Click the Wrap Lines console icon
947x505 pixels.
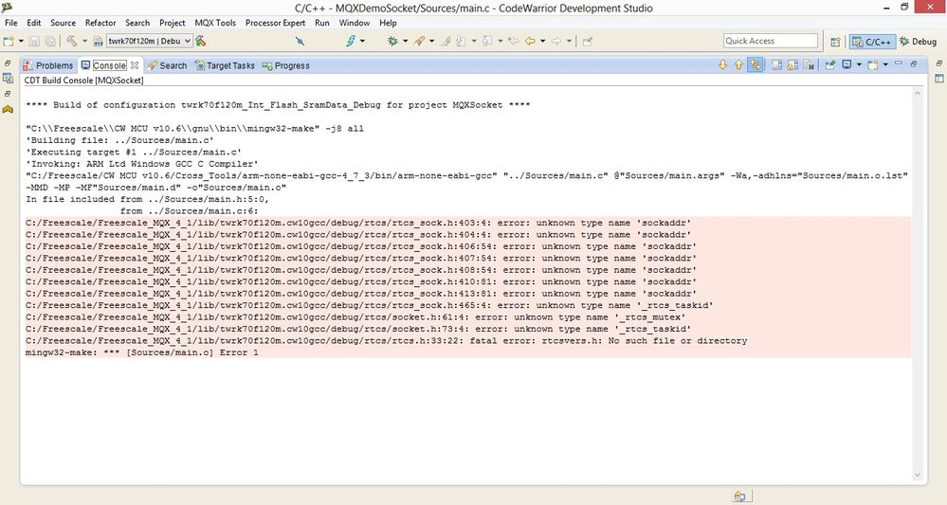pyautogui.click(x=776, y=64)
